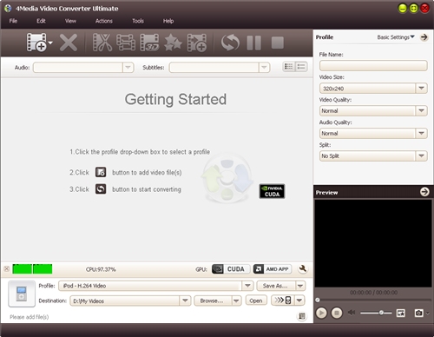
Task: Expand the Video Quality dropdown
Action: click(x=421, y=110)
